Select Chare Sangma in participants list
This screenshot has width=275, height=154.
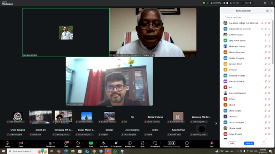pos(247,111)
